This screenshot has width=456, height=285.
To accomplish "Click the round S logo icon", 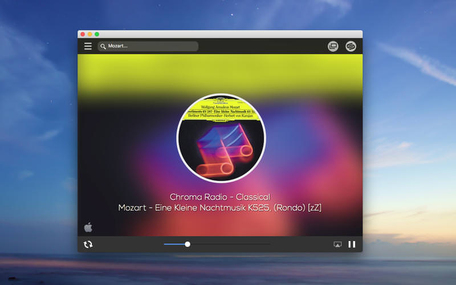I will click(x=351, y=46).
